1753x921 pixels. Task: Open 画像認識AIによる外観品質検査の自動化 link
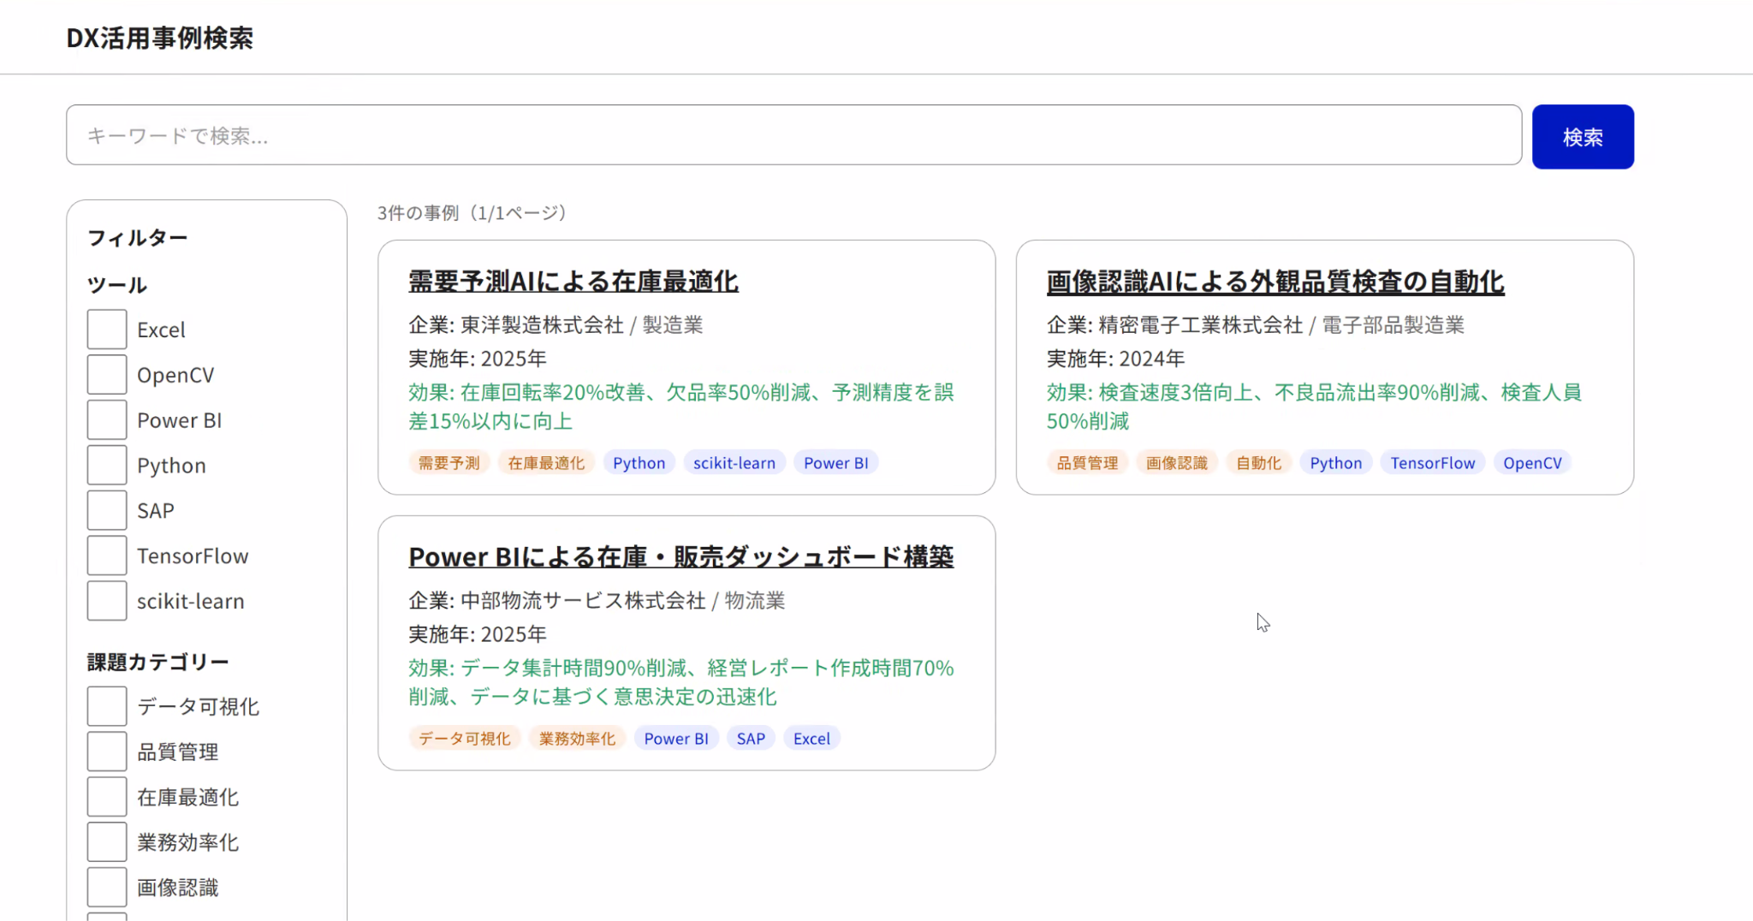click(1275, 282)
